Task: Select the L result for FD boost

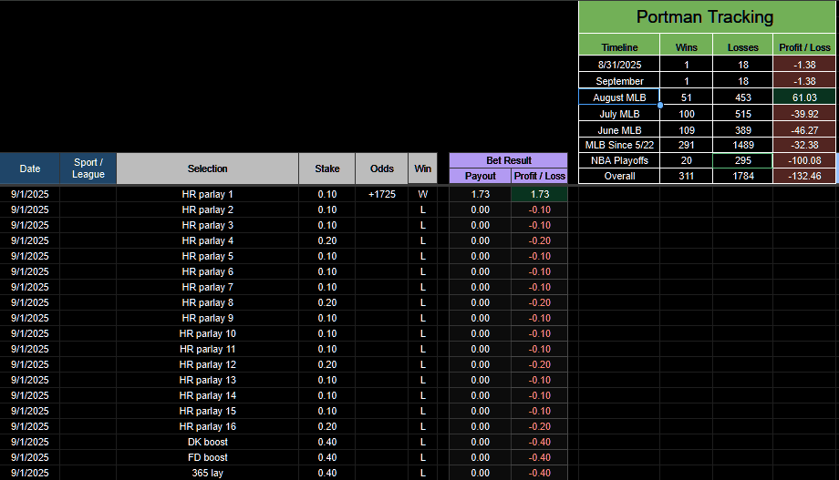Action: click(423, 457)
